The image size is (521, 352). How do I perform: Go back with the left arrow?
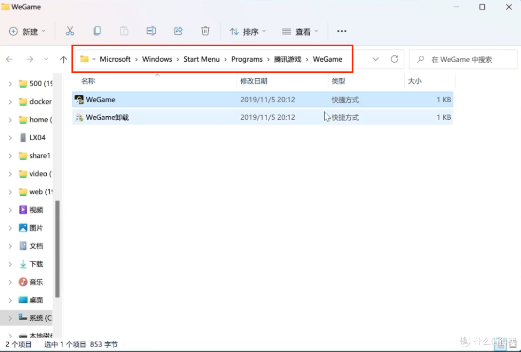pos(10,59)
